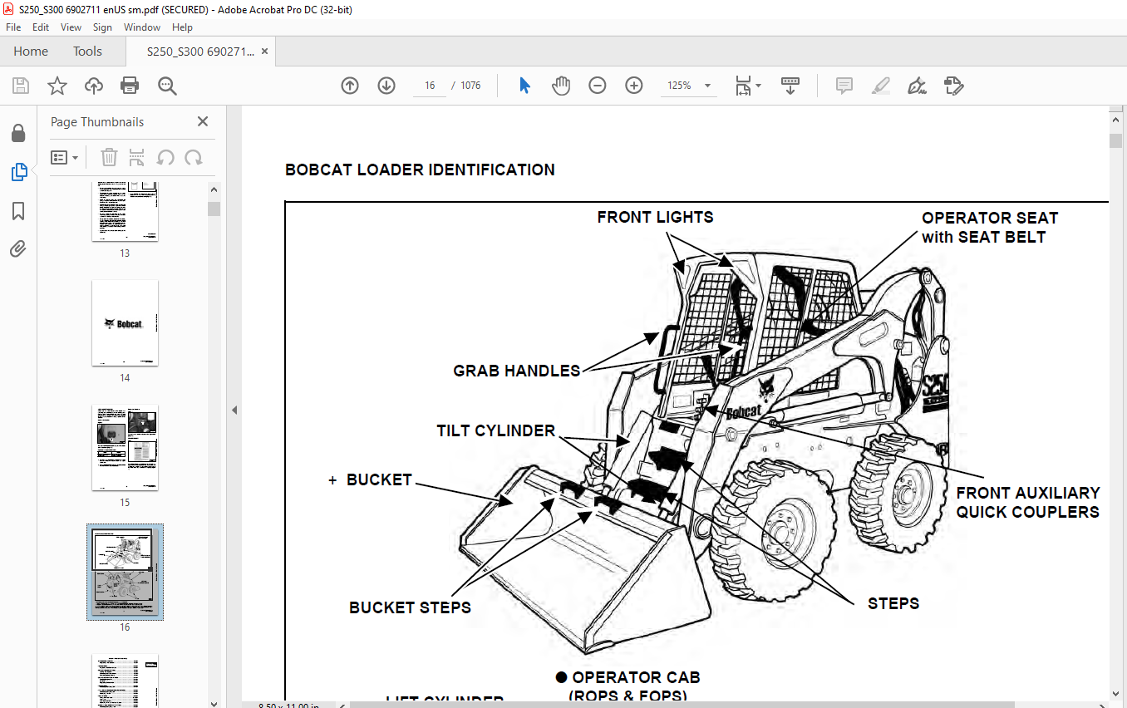Rotate pages clockwise in thumbnails panel
The height and width of the screenshot is (708, 1127).
194,157
